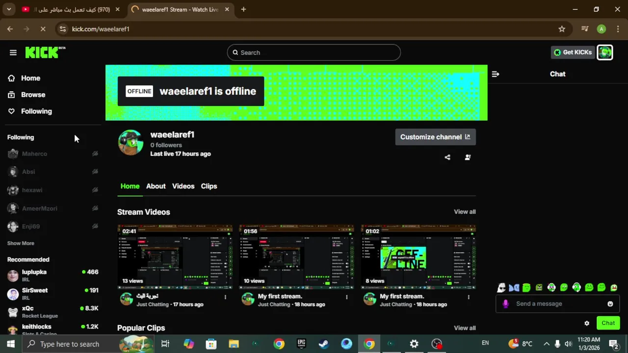Open Browse in the sidebar
The height and width of the screenshot is (353, 628).
(x=33, y=95)
